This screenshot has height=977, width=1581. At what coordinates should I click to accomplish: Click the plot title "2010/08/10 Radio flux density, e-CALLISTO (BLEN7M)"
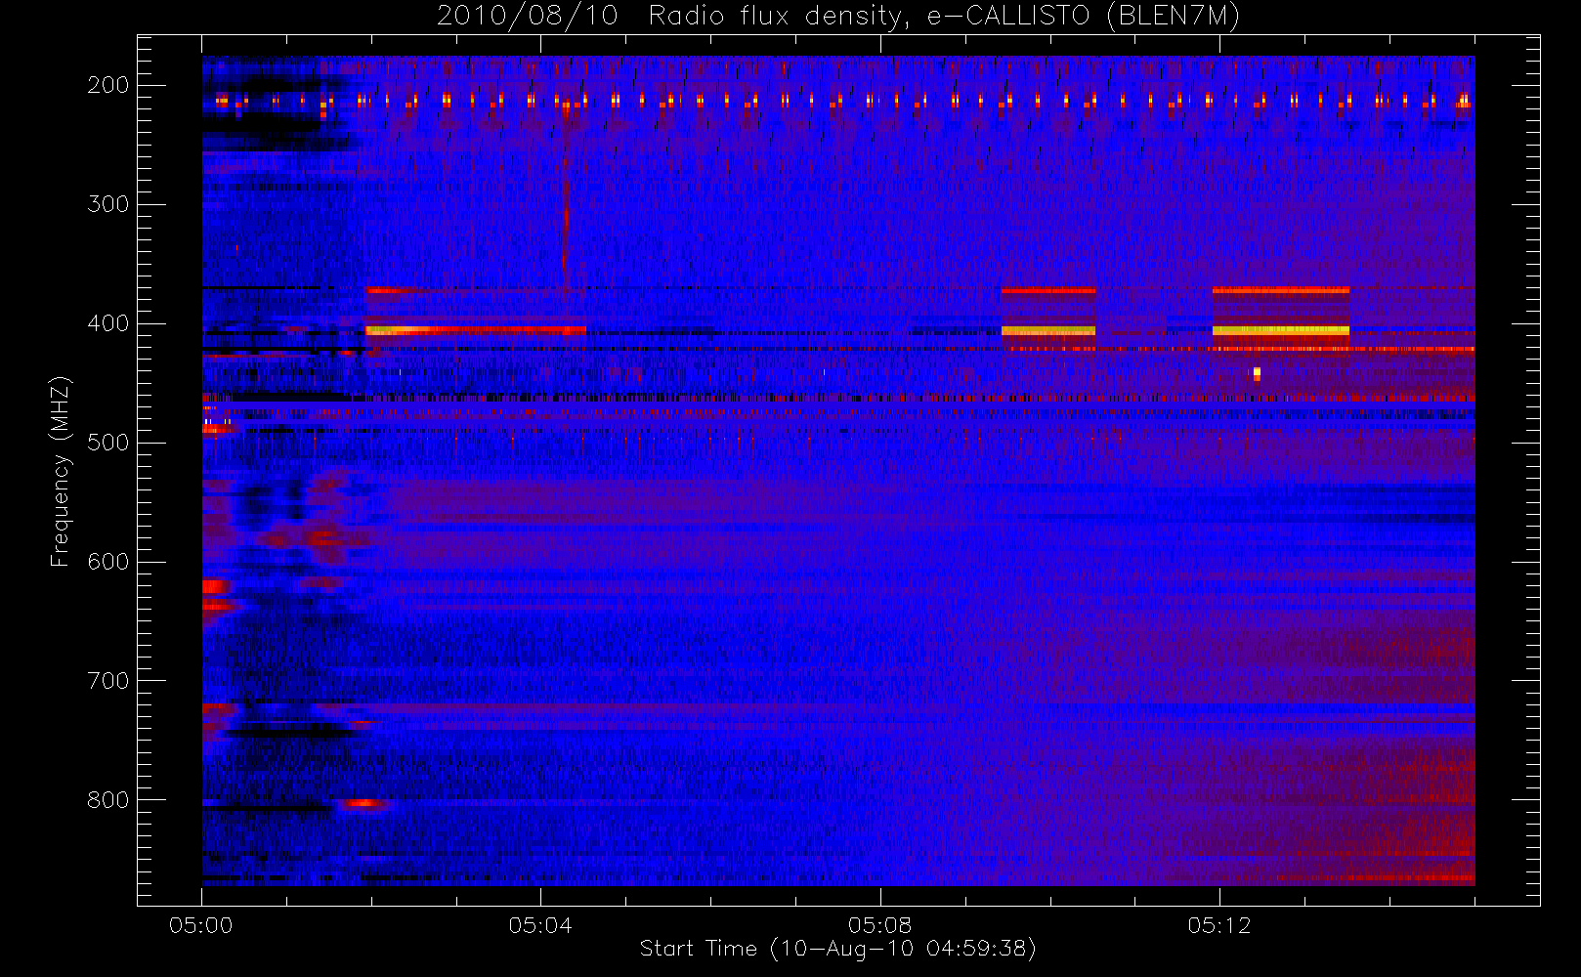[x=838, y=17]
